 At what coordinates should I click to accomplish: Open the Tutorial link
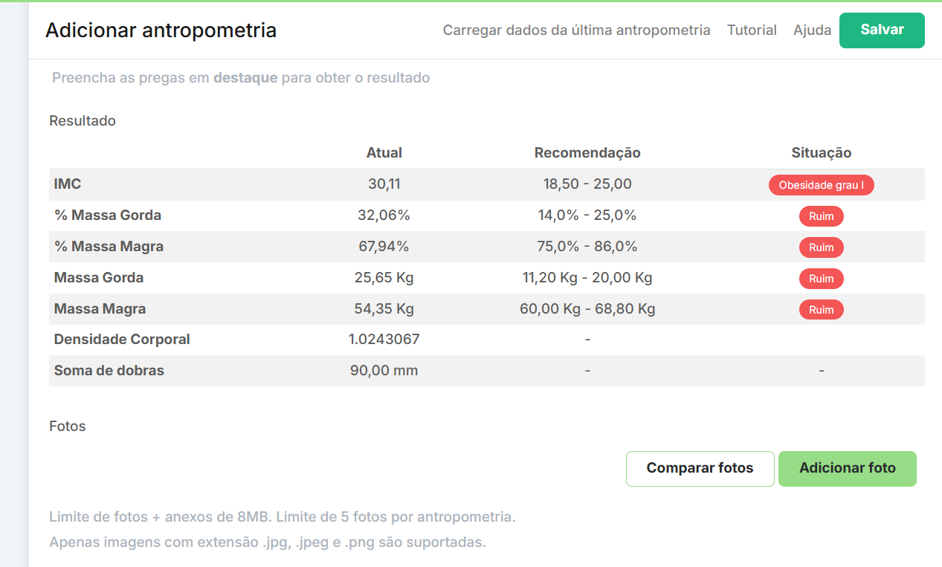(752, 30)
